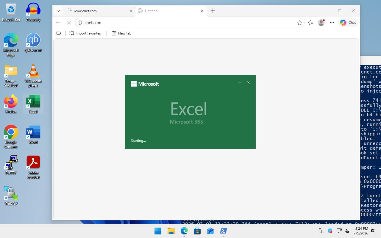Image resolution: width=381 pixels, height=238 pixels.
Task: Open the clock showing 5:24 PM
Action: coord(361,231)
